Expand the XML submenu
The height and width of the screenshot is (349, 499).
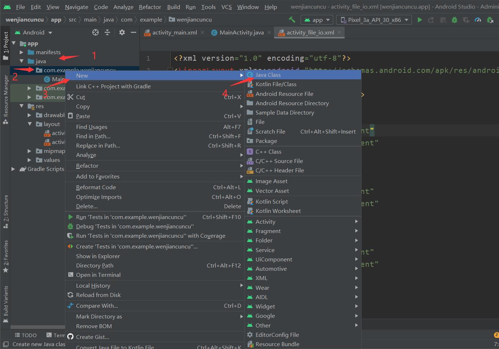[x=303, y=278]
